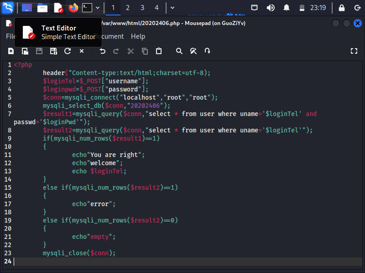Switch to workspace 4
Image resolution: width=365 pixels, height=273 pixels.
(156, 8)
